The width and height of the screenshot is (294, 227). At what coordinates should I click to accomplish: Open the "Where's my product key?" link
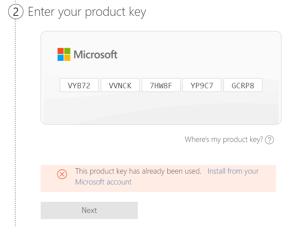tap(224, 139)
